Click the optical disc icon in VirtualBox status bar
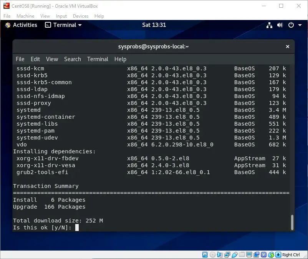Image resolution: width=308 pixels, height=259 pixels. [x=212, y=255]
